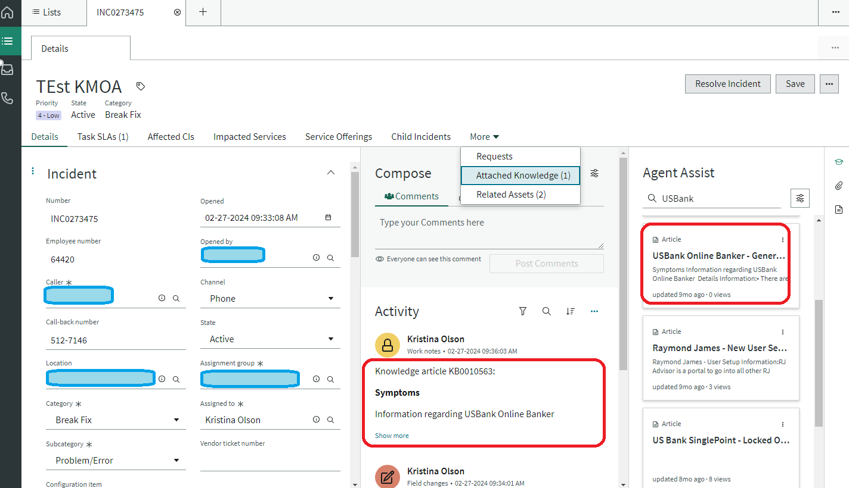Click Show more in the Activity entry
The height and width of the screenshot is (488, 849).
[391, 435]
